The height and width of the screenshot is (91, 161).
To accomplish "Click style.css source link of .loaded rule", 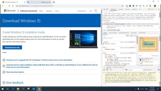I will (x=128, y=42).
